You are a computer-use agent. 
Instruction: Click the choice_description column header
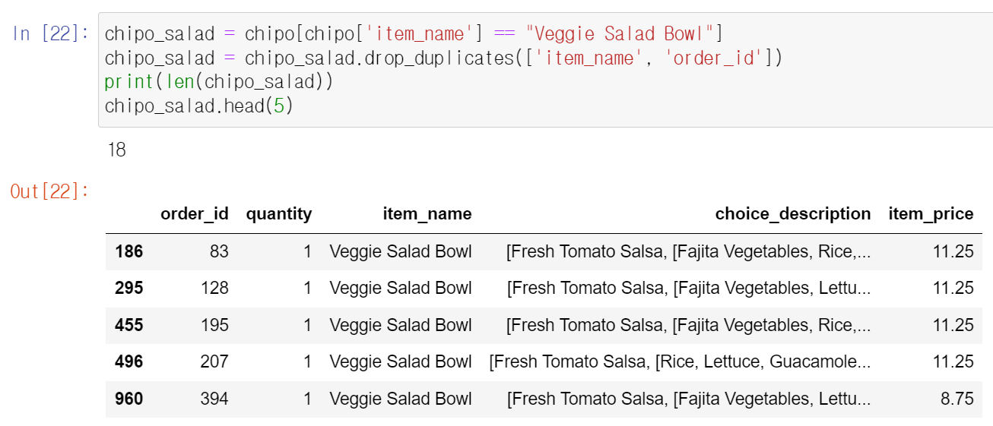pyautogui.click(x=792, y=214)
